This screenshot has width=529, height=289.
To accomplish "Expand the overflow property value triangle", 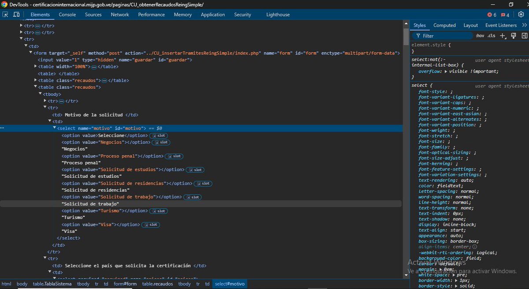I will [x=446, y=71].
